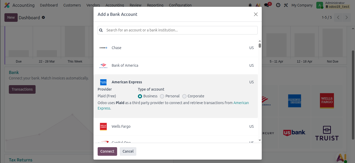Click the Wells Fargo logo in list
355x163 pixels.
103,126
